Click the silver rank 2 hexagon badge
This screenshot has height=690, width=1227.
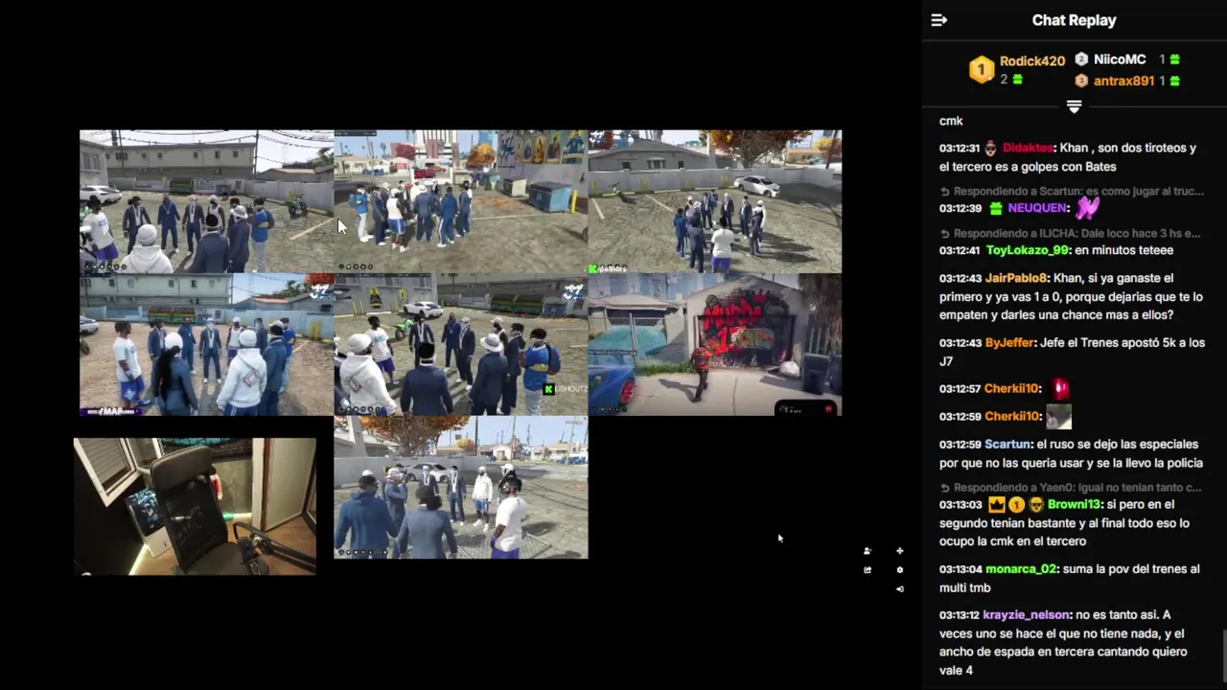tap(1081, 59)
